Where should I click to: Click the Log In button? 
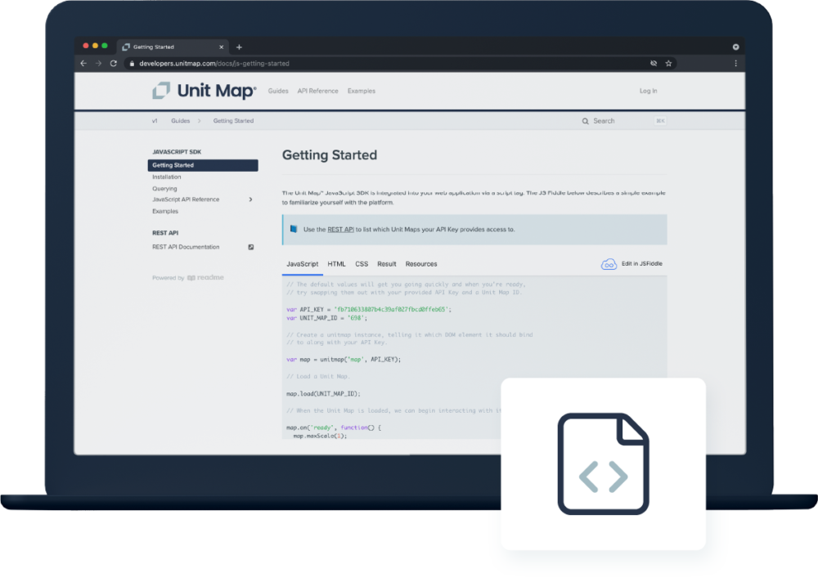648,91
